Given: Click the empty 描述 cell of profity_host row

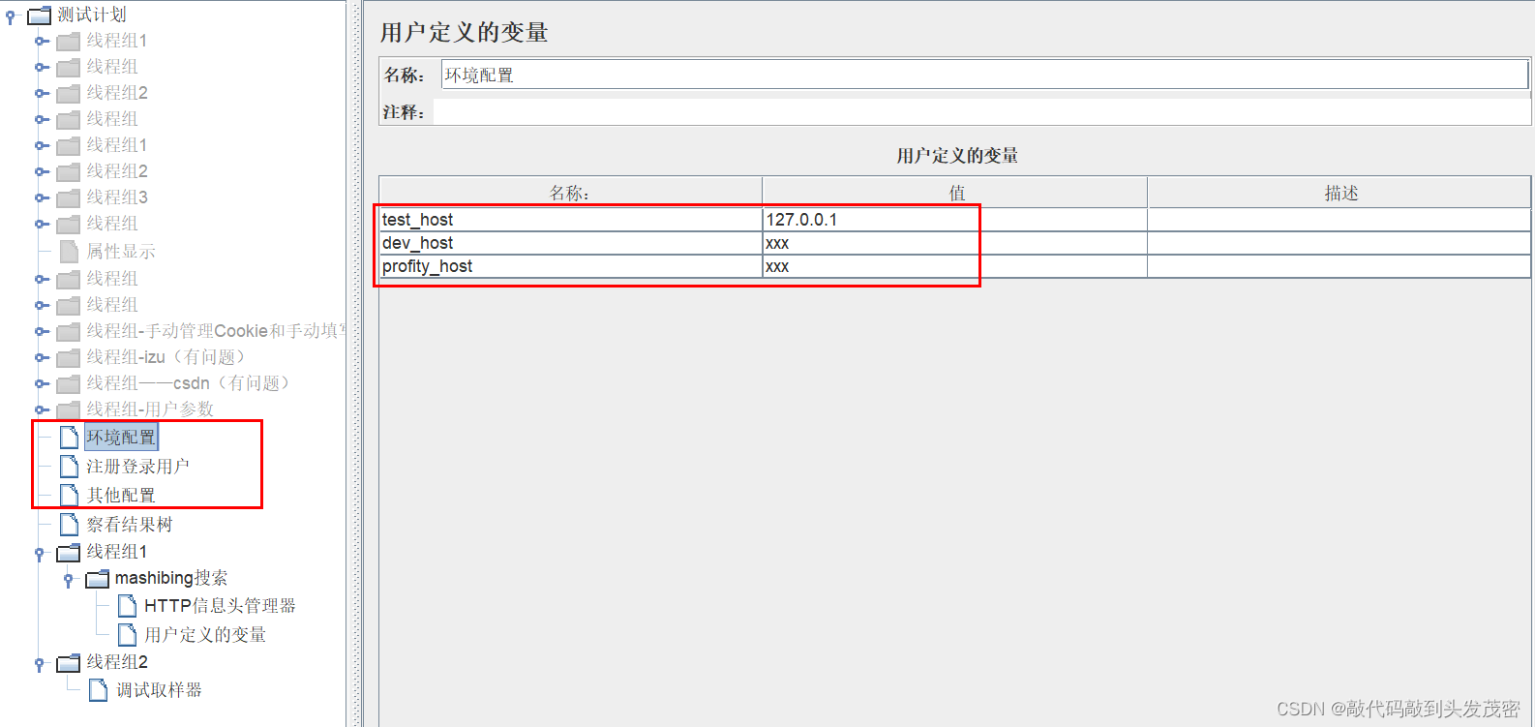Looking at the screenshot, I should pos(1339,266).
